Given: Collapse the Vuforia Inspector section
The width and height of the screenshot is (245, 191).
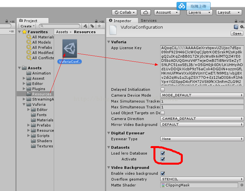Looking at the screenshot, I should (x=109, y=42).
